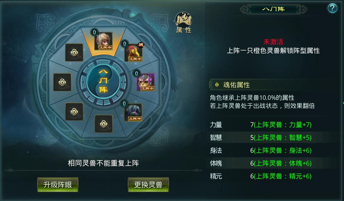Select the monkey spirit beast slot
The height and width of the screenshot is (201, 344).
coord(103,41)
